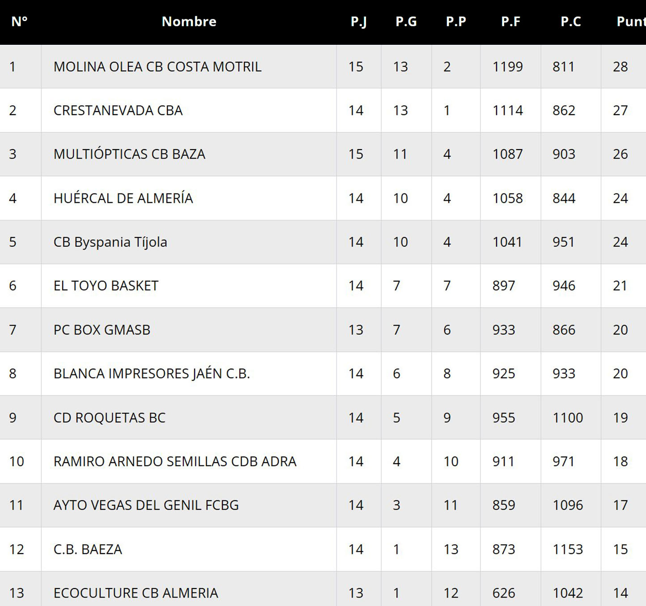Click team name MOLINA OLEA CB COSTA MOTRIL
This screenshot has height=606, width=646.
click(x=157, y=67)
